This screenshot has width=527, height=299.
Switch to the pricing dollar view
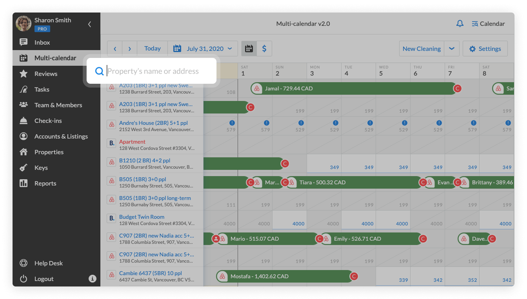(x=264, y=49)
